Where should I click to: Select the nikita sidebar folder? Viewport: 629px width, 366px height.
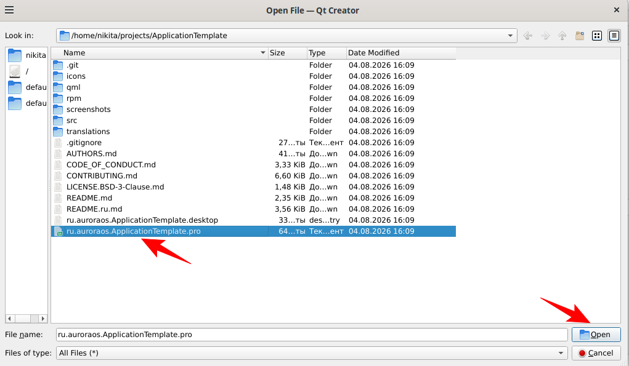[27, 55]
